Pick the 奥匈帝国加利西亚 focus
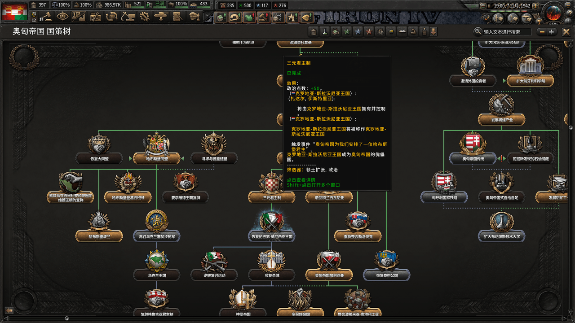575x323 pixels. 329,266
